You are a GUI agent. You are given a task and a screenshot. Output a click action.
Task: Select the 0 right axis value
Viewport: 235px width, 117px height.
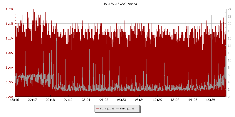tap(229, 97)
